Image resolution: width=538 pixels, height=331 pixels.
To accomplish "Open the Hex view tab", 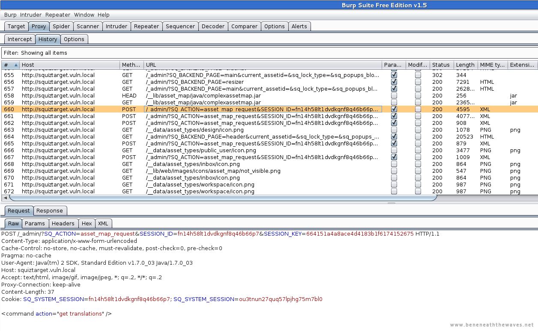I will [87, 223].
